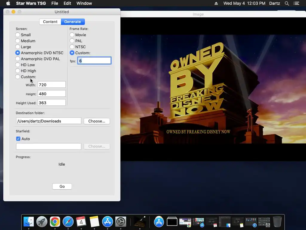
Task: Click Choose for destination folder
Action: 97,121
